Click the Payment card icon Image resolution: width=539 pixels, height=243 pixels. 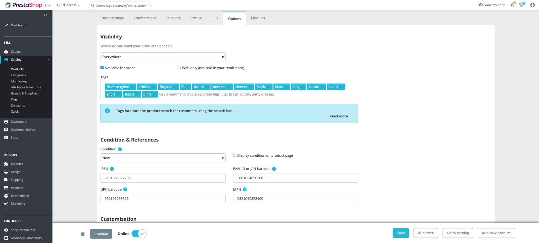coord(6,188)
